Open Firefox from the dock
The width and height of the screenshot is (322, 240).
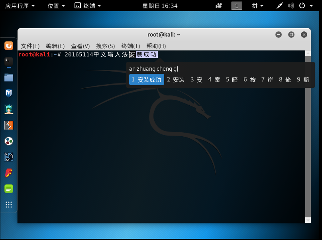pyautogui.click(x=9, y=46)
